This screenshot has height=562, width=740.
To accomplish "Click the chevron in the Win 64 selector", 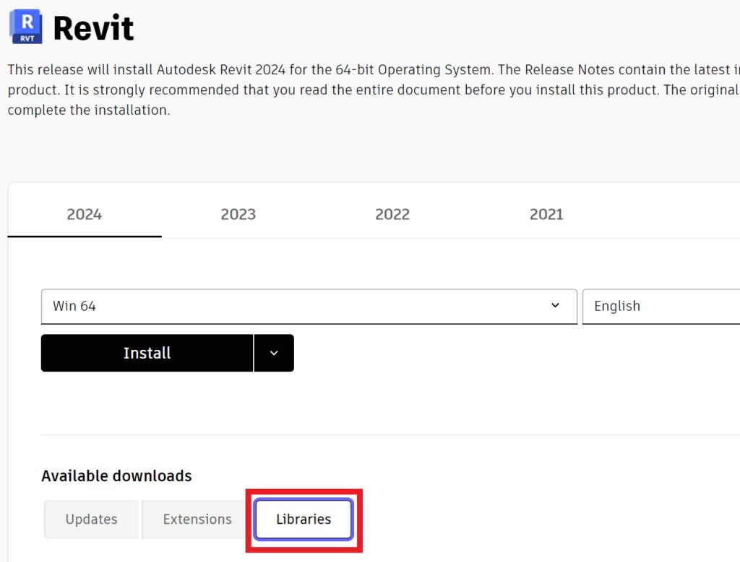I will [555, 306].
